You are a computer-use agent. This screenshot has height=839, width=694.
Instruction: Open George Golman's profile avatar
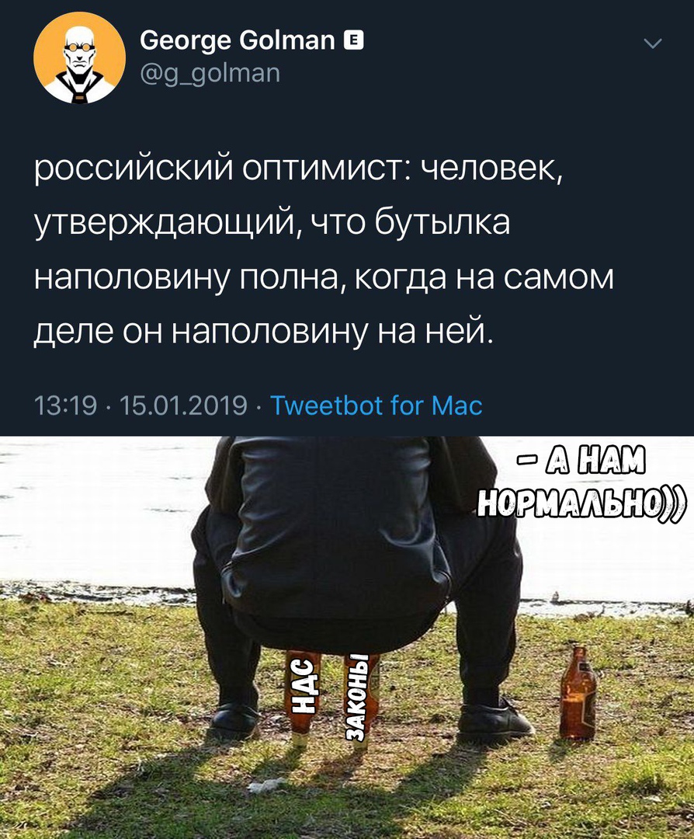79,57
